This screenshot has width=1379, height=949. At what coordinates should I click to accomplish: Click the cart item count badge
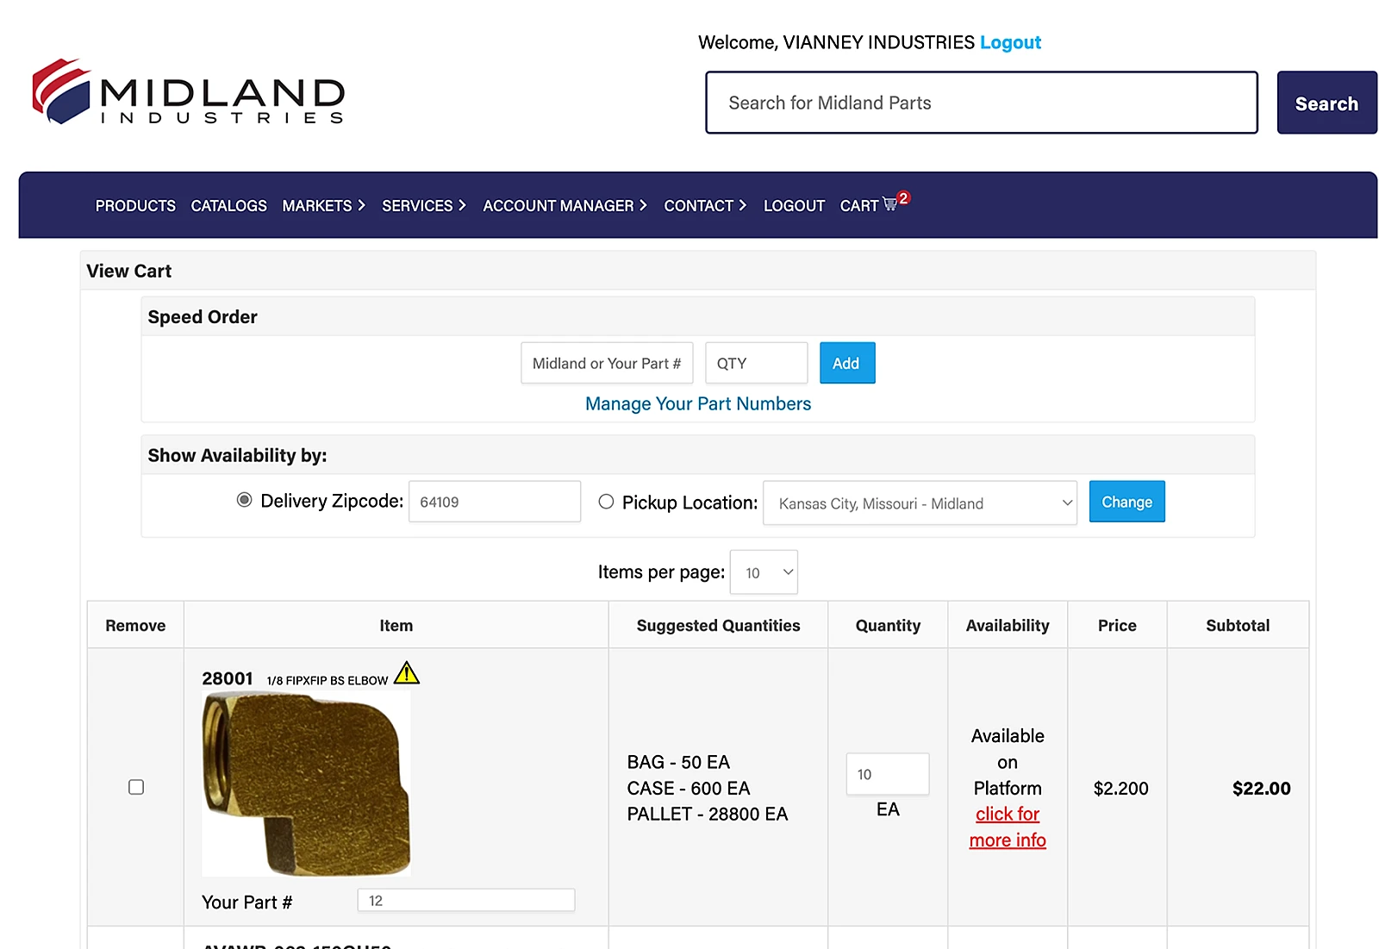click(903, 197)
